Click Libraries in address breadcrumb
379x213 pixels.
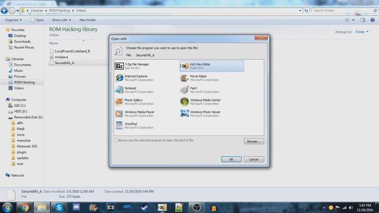37,11
